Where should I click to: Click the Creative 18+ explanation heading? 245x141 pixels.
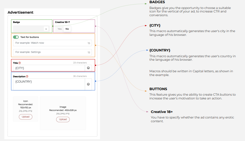(162, 112)
